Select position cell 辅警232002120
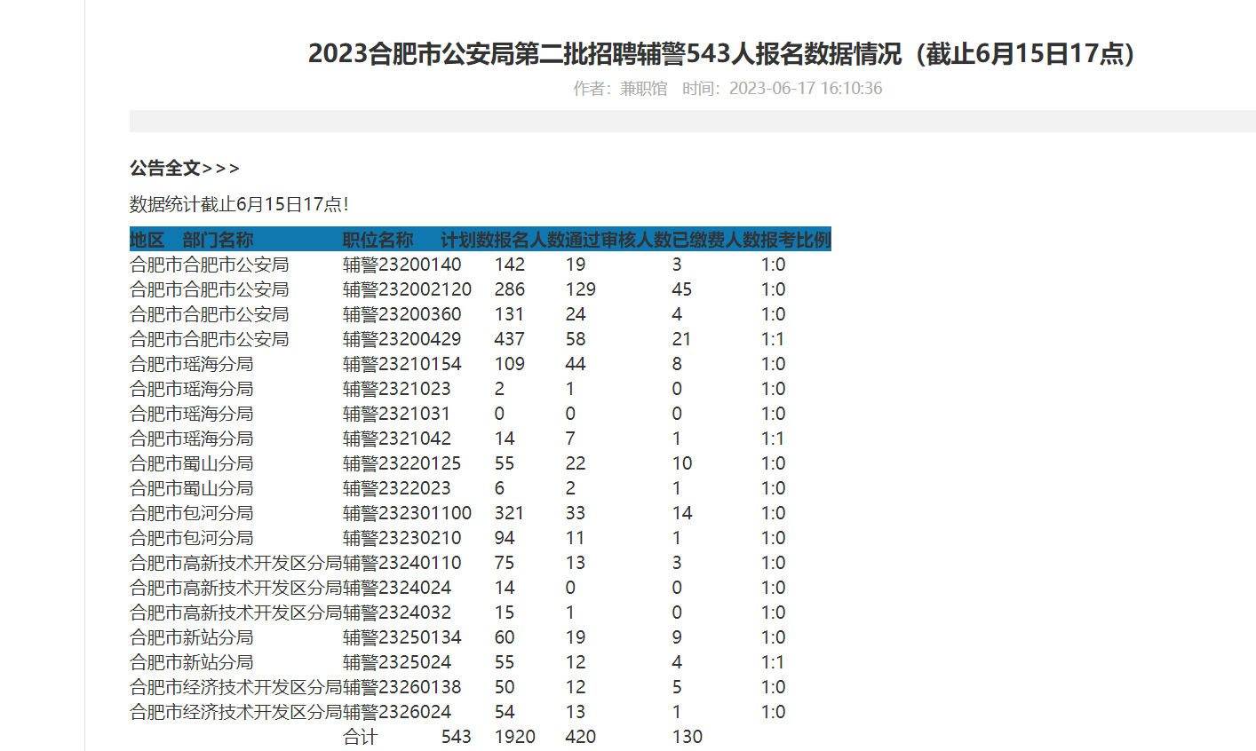1256x751 pixels. pos(408,289)
